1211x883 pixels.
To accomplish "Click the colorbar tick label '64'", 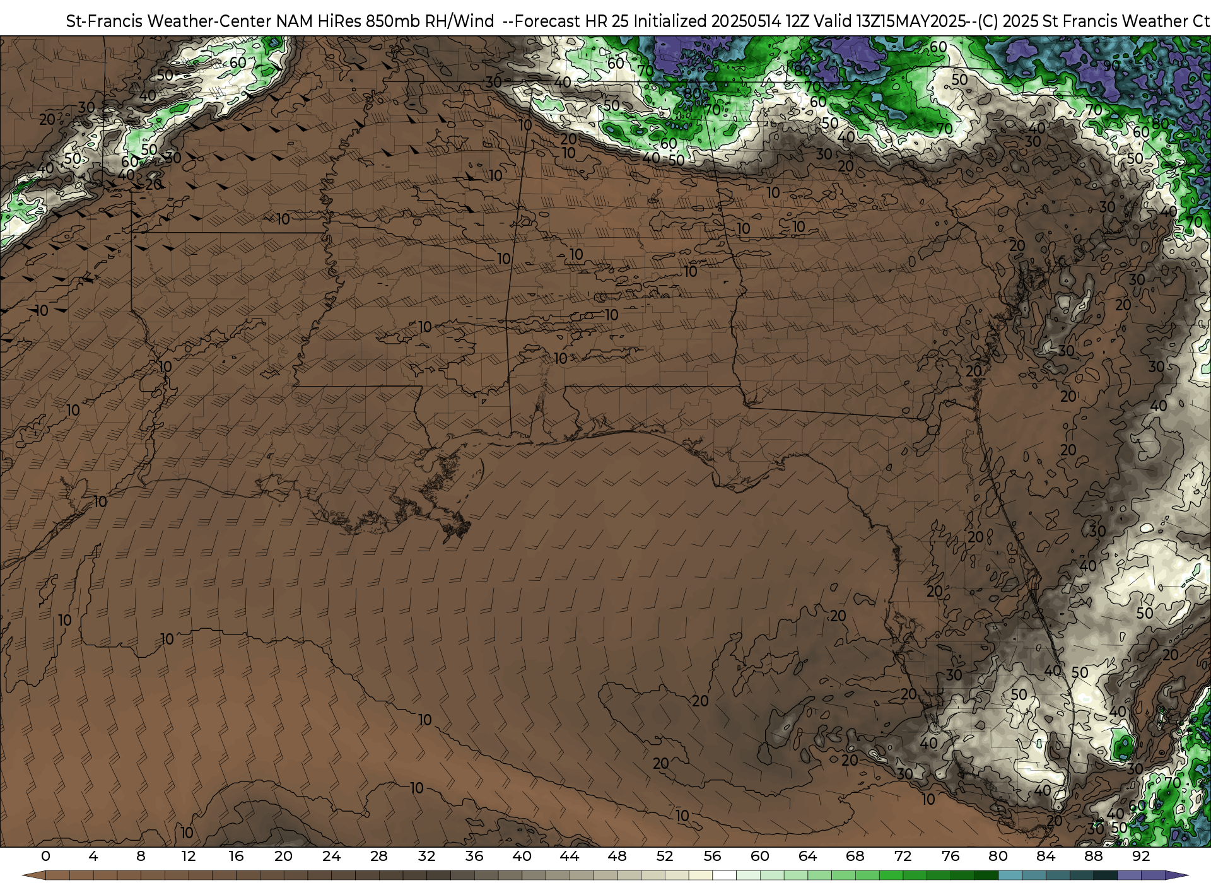I will pos(807,857).
